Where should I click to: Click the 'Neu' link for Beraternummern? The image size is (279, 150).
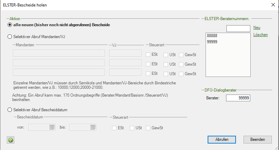[x=257, y=28]
